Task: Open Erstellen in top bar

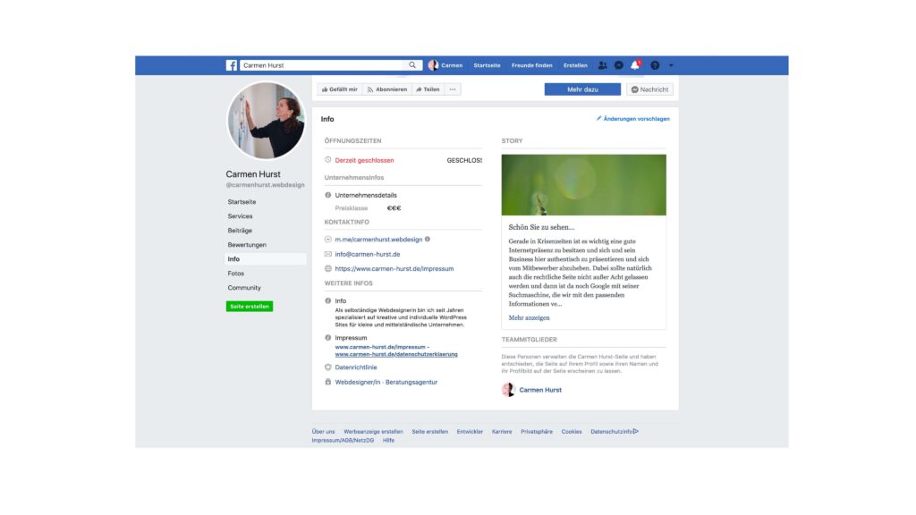Action: [575, 65]
